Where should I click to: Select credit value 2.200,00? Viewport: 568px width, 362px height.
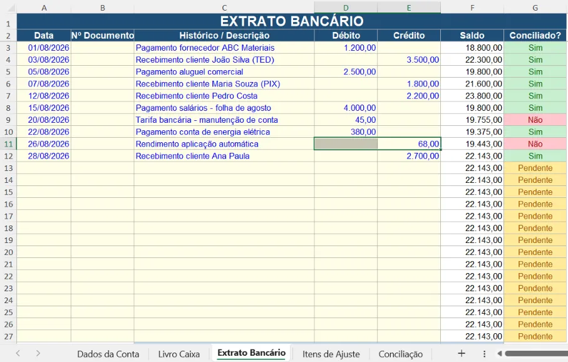click(x=408, y=96)
